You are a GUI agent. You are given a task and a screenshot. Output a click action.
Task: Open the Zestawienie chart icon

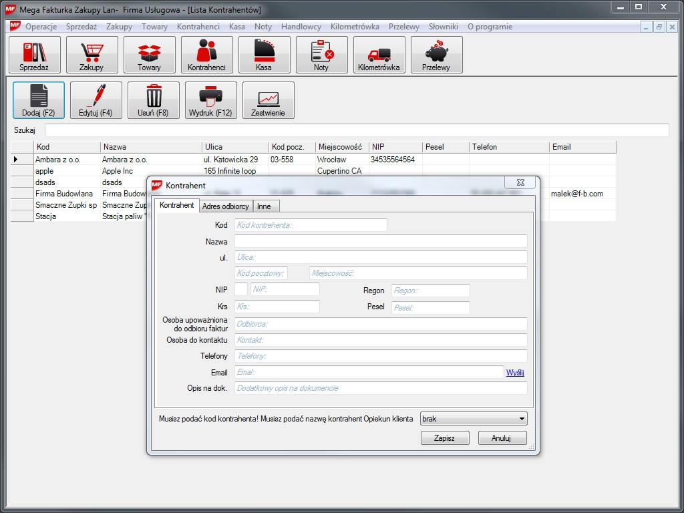point(268,100)
